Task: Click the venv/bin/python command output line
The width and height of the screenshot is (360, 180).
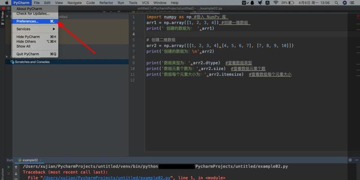Action: 155,166
